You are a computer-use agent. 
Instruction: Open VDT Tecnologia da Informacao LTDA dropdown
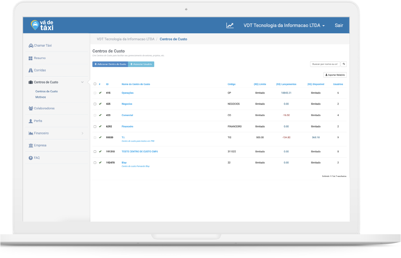point(284,25)
